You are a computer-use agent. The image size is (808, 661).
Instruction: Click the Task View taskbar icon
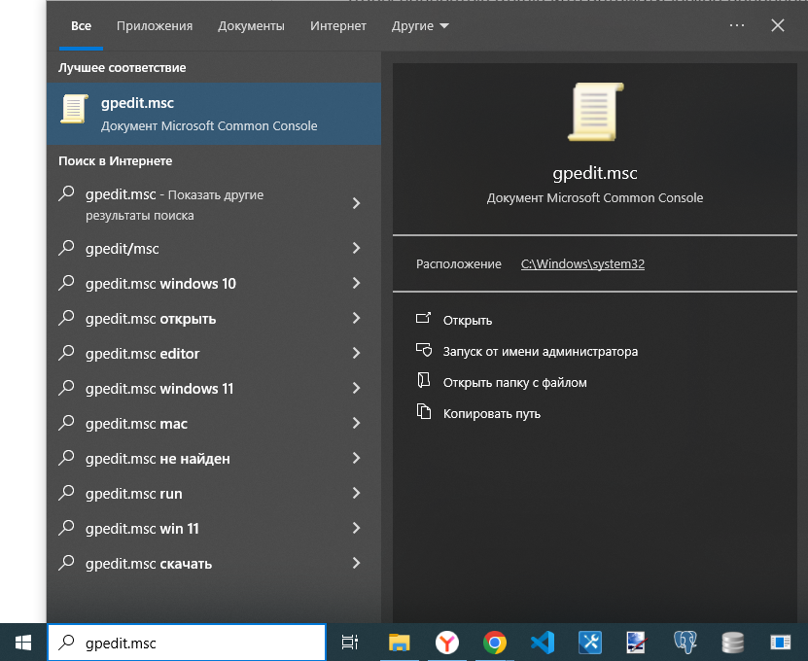click(350, 643)
